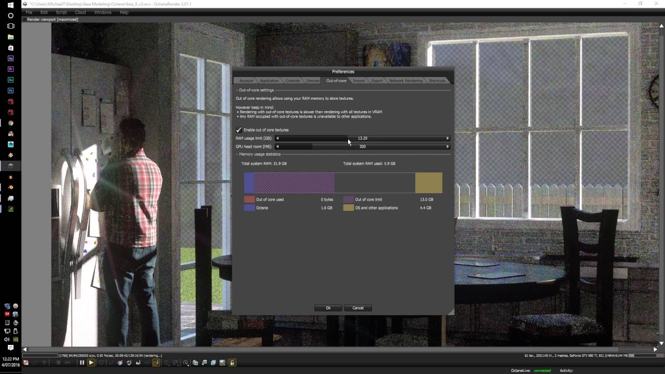The image size is (665, 374).
Task: Open Google Chrome from taskbar
Action: click(10, 123)
